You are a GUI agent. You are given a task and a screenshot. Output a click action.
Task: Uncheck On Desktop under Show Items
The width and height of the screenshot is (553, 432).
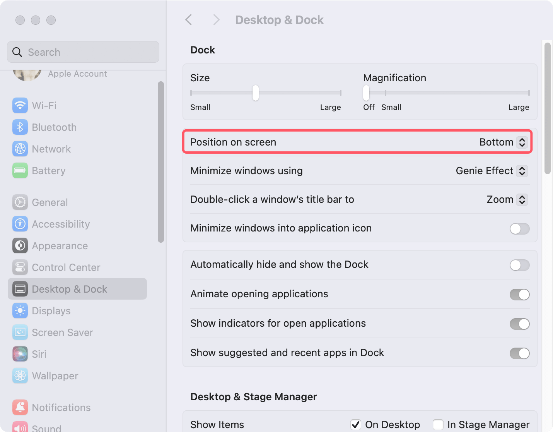point(356,424)
